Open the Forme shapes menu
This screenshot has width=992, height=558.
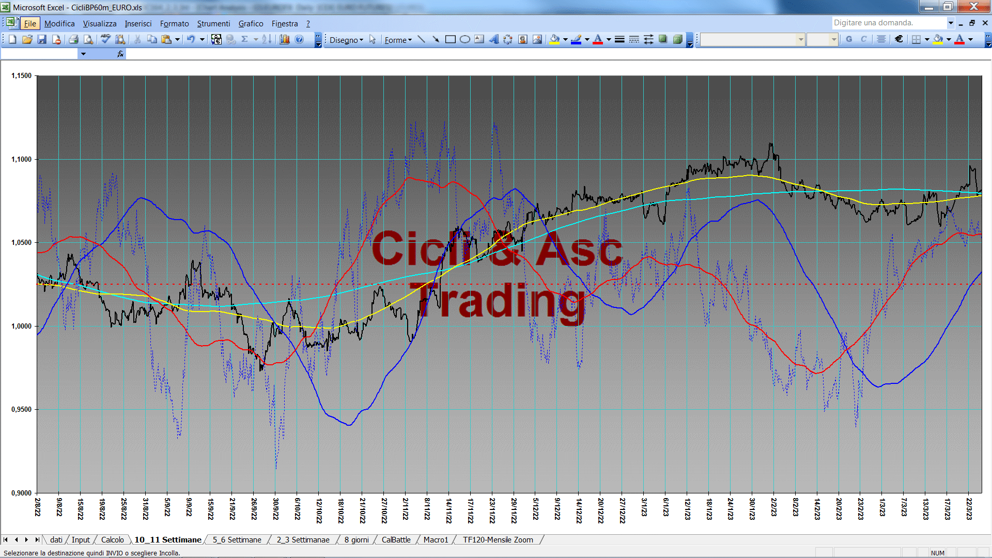coord(398,40)
